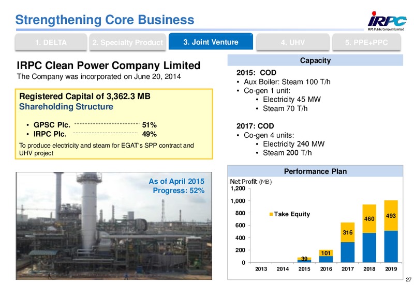
Task: Click the 600 y-axis value
Action: point(240,226)
